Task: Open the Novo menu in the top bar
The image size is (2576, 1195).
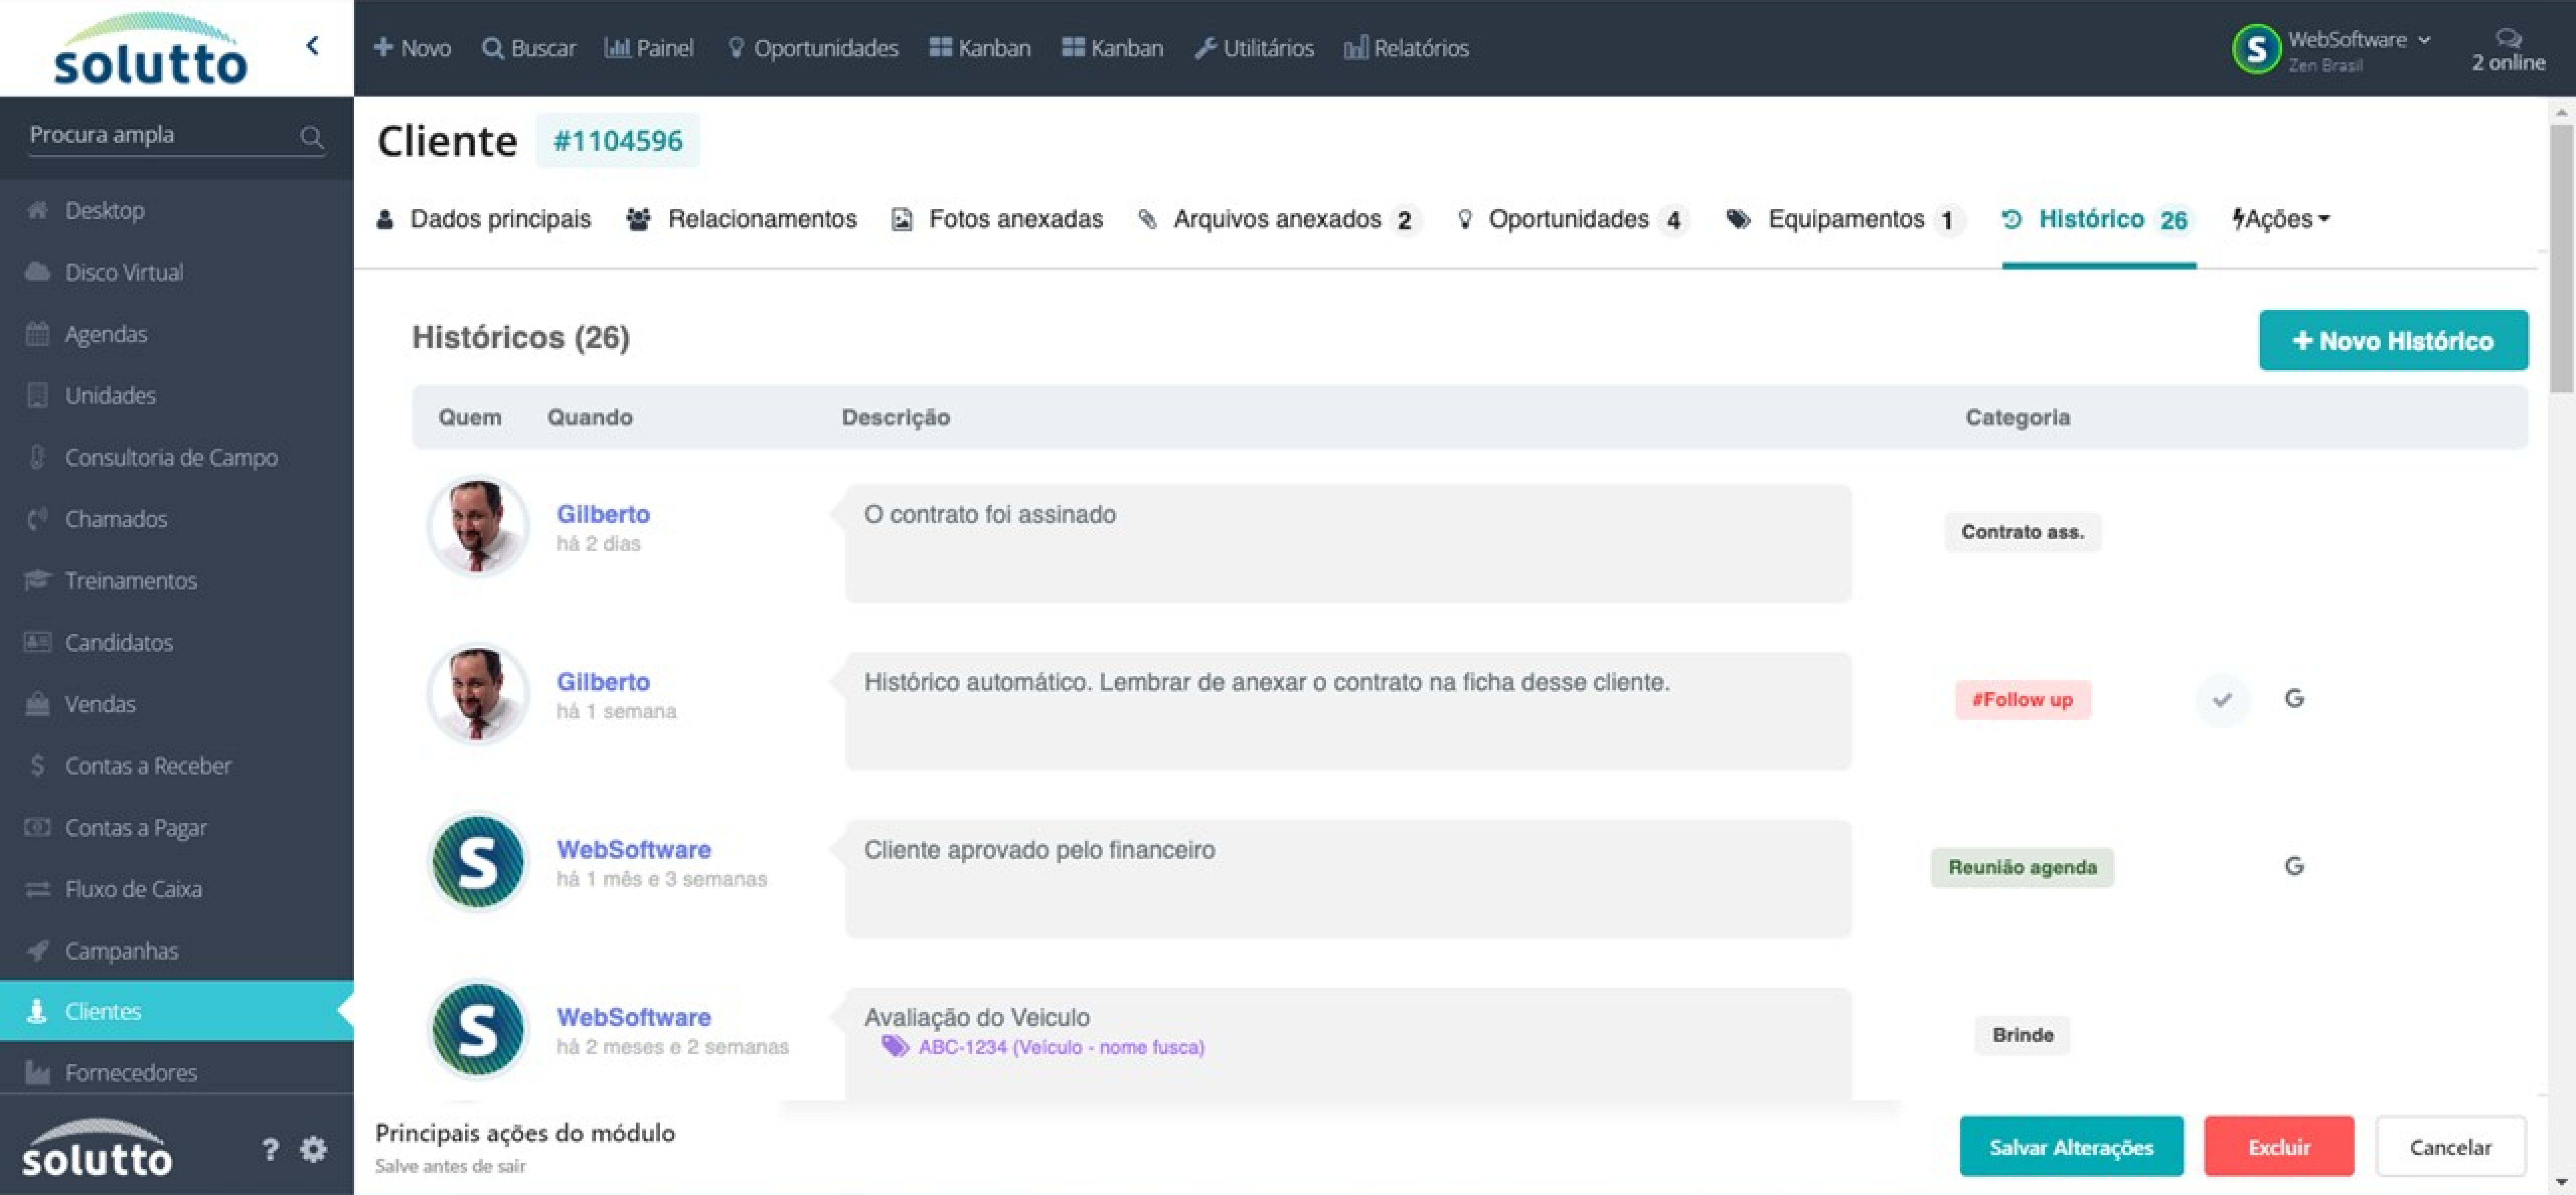Action: (x=412, y=48)
